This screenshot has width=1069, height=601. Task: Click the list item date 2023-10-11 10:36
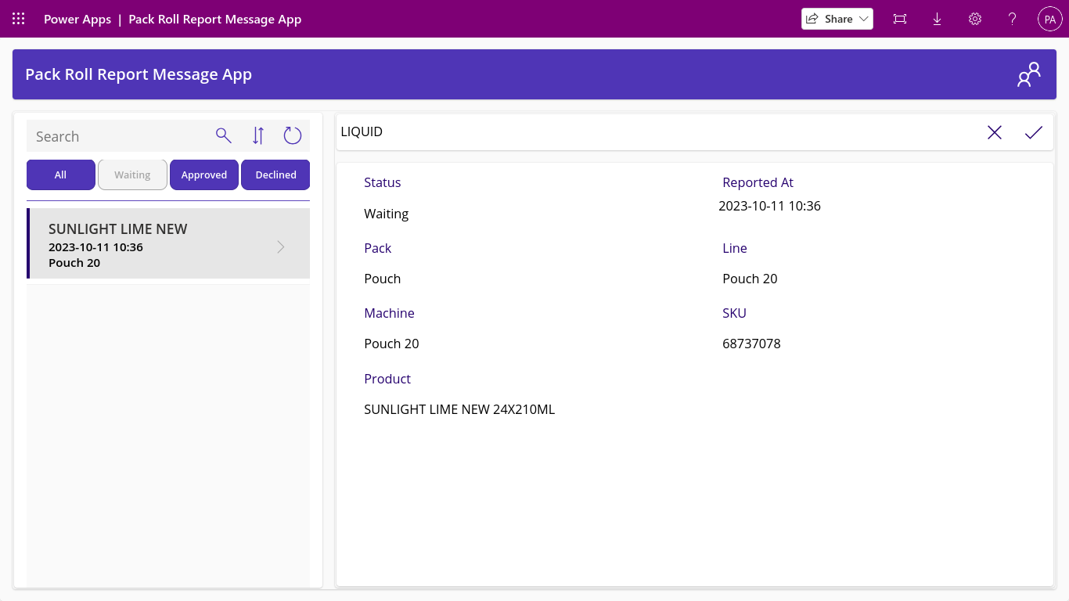coord(95,247)
